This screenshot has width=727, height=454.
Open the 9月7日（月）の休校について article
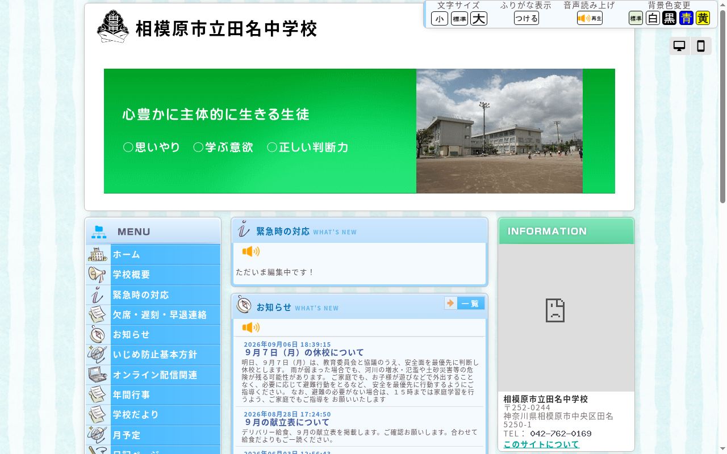point(304,352)
